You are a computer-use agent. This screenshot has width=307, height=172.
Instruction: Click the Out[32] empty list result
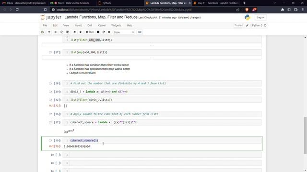(65, 106)
